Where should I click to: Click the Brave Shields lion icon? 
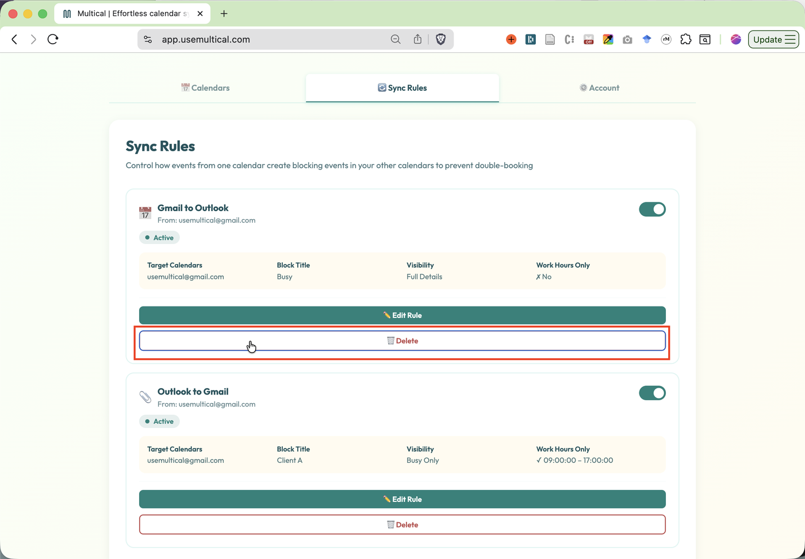441,39
